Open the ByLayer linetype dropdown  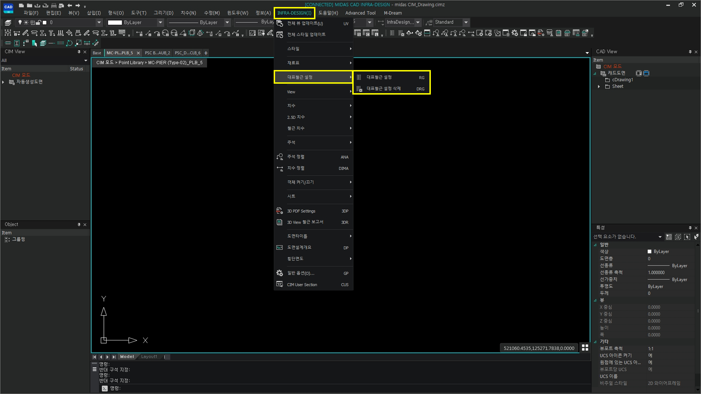[227, 22]
